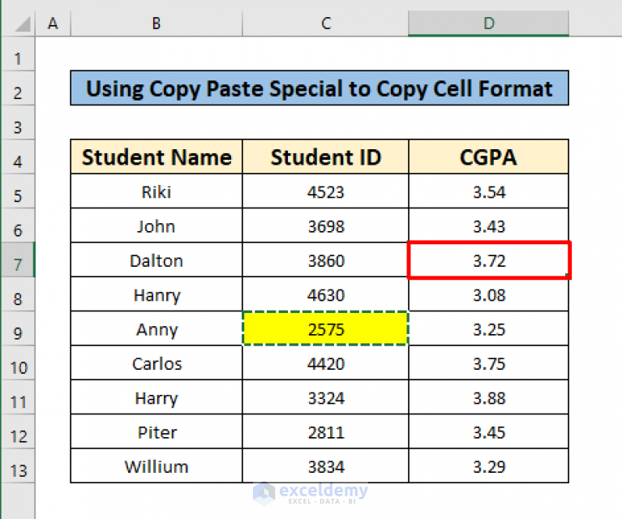622x519 pixels.
Task: Click Student ID cell 3860
Action: point(325,259)
